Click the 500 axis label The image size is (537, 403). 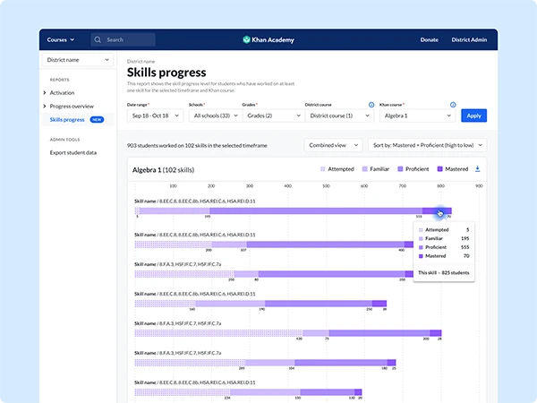coord(326,186)
